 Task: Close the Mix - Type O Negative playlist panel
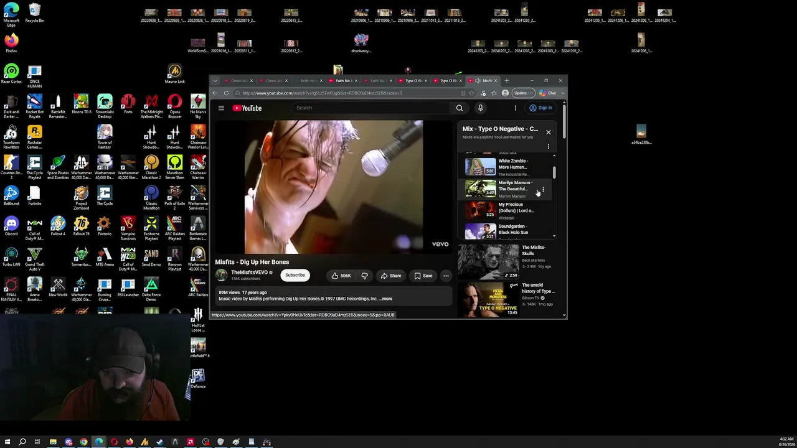coord(549,132)
